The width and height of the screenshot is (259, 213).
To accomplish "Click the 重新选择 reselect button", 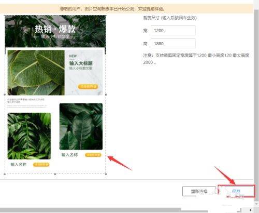I will coord(199,191).
